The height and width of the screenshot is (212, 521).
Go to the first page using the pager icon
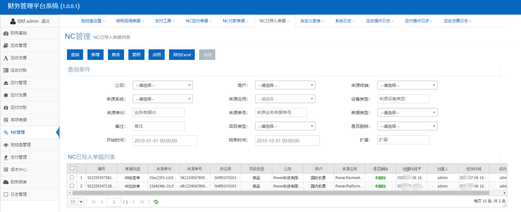click(x=94, y=202)
